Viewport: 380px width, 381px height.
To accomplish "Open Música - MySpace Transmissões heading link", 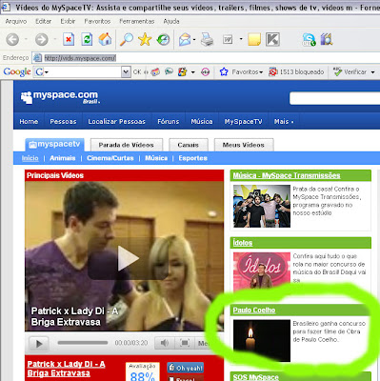I will click(x=287, y=175).
